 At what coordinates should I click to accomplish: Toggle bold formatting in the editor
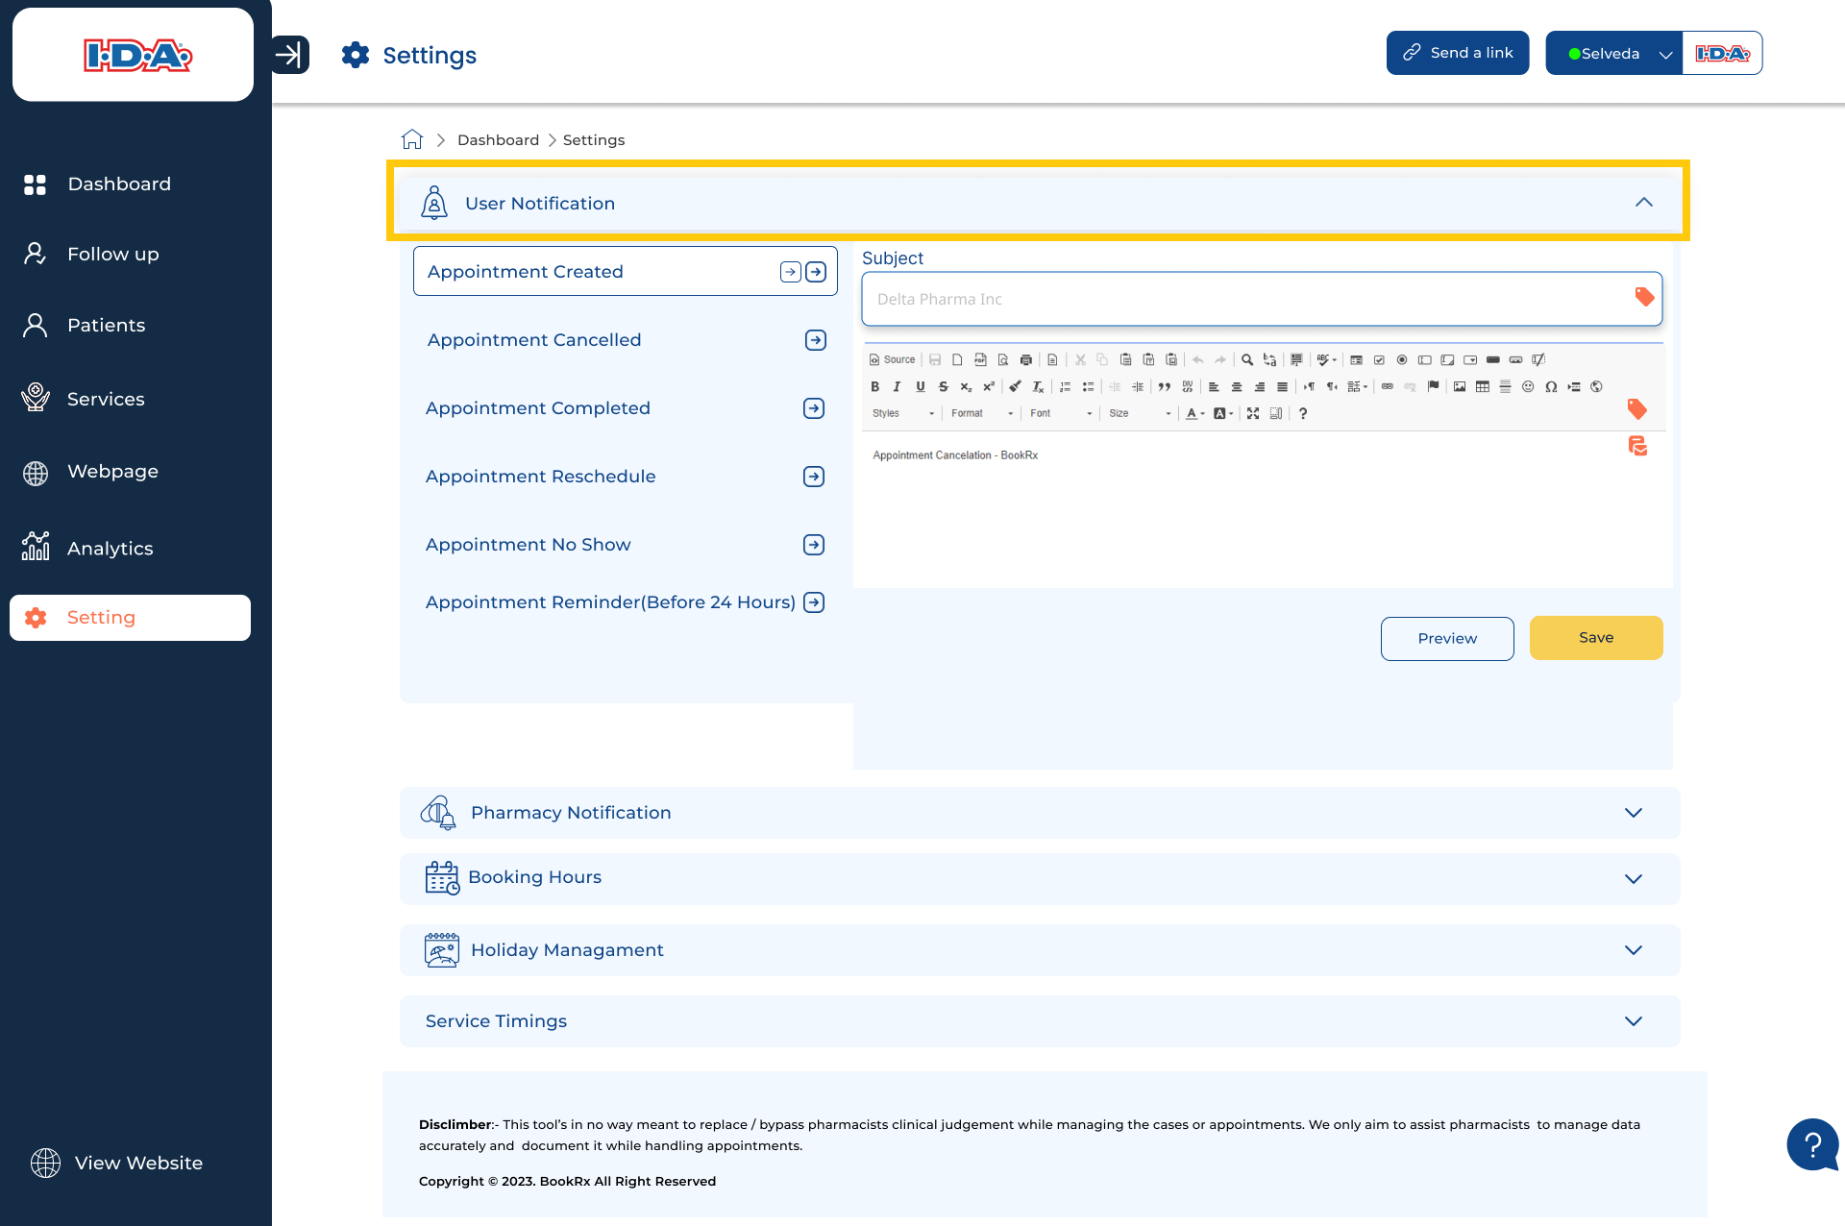(x=874, y=386)
